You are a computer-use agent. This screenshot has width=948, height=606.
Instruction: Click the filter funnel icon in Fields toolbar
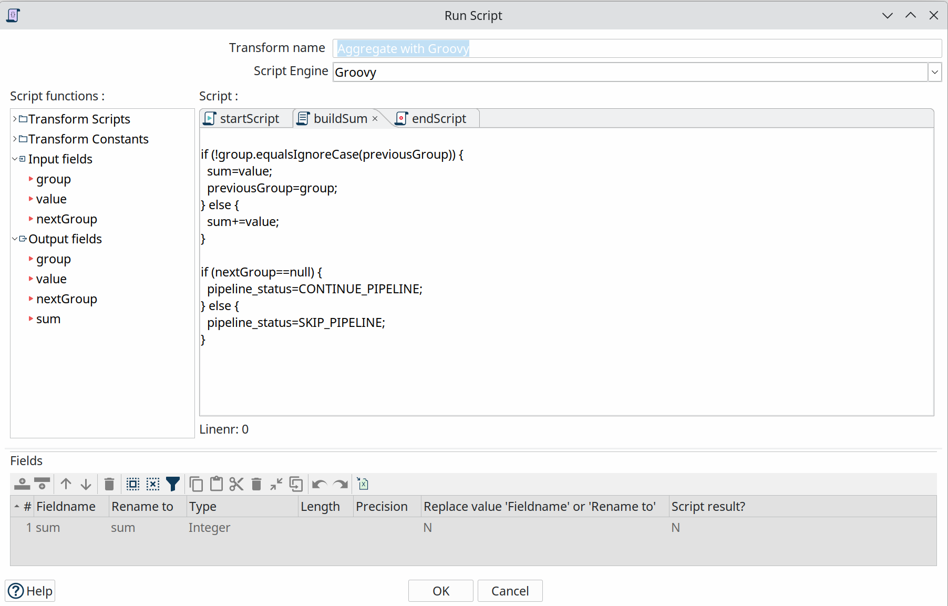(x=173, y=484)
